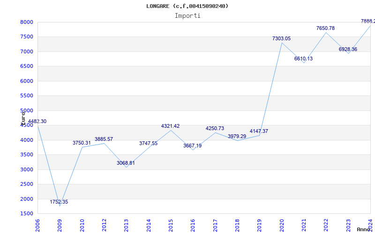
Task: Click y-axis tick 2000
Action: [27, 199]
